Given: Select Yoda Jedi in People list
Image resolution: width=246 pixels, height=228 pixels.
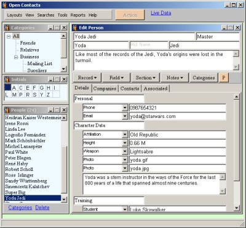Looking at the screenshot, I should click(x=33, y=198).
